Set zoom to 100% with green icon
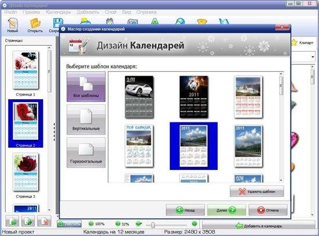 click(91, 224)
